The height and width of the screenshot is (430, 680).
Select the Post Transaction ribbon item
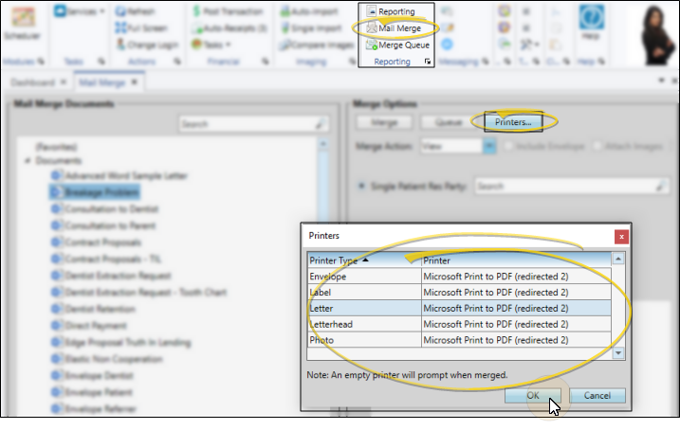pyautogui.click(x=228, y=11)
